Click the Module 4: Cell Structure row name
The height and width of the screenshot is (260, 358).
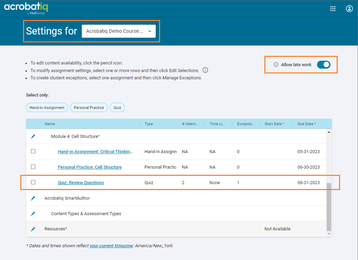click(75, 137)
